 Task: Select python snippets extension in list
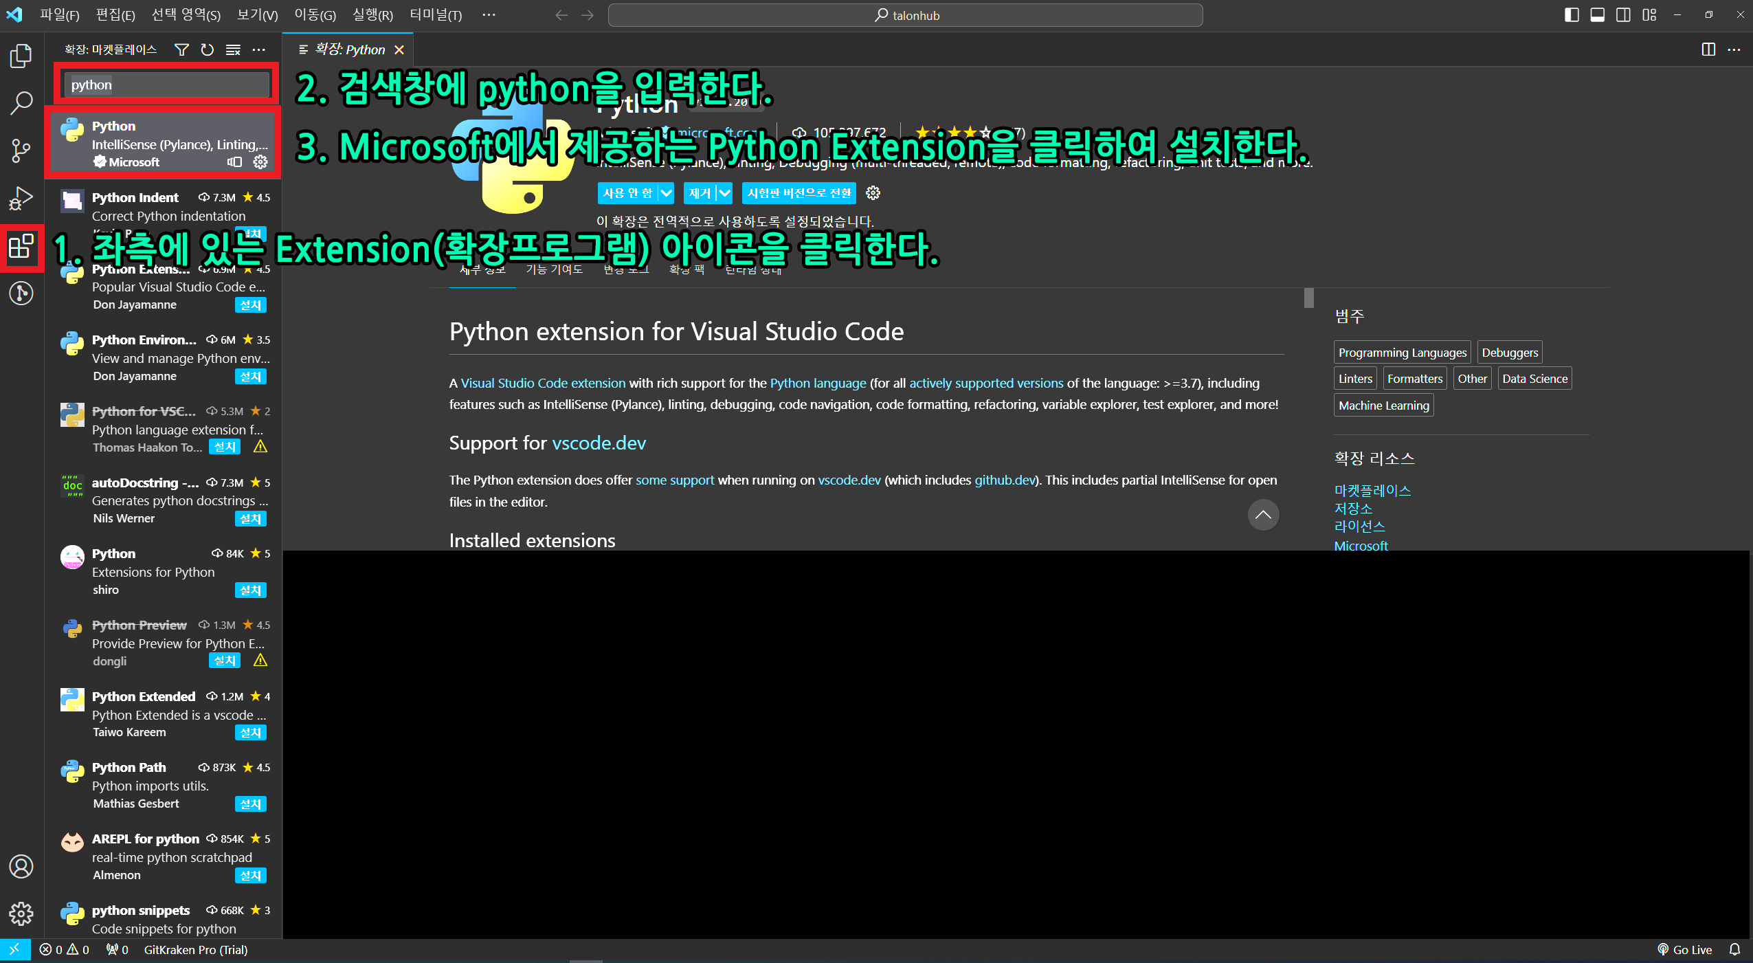point(164,918)
